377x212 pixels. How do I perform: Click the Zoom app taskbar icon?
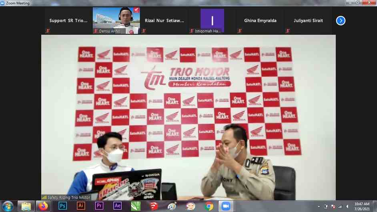[x=226, y=206]
